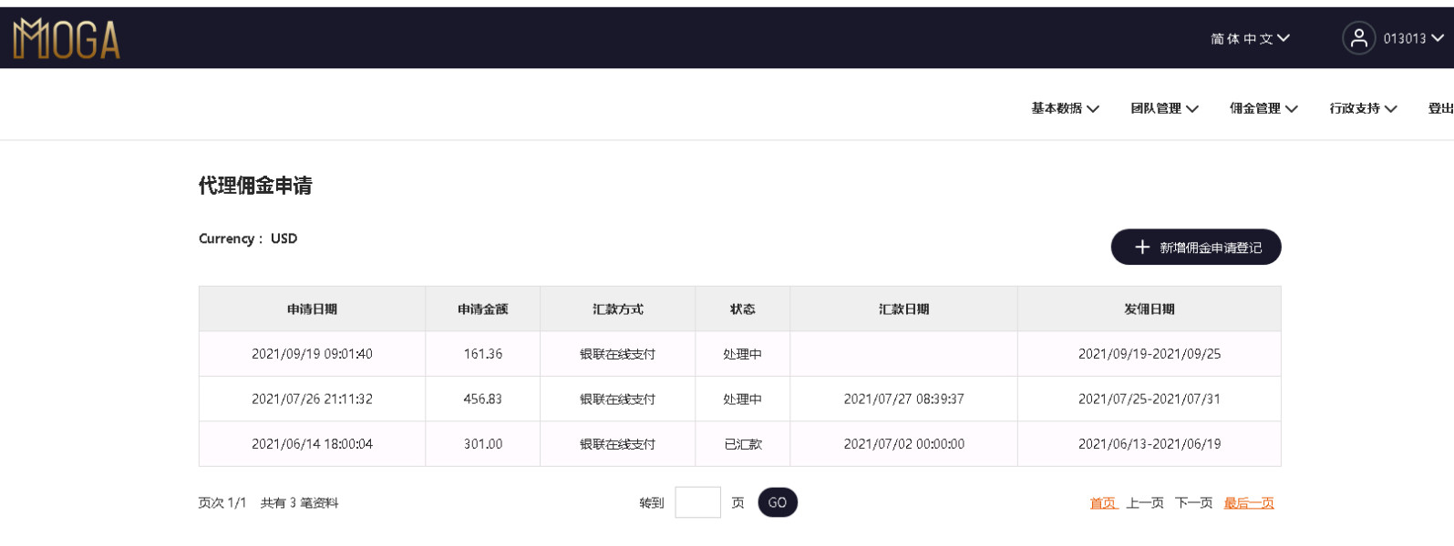Click remittance date 2021/07/02 00:00:00
Screen dimensions: 1454x546
904,444
